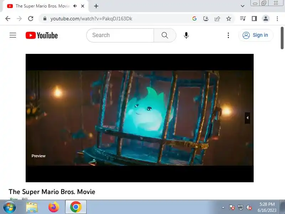Mute tab via speaker icon
The height and width of the screenshot is (214, 285).
(75, 6)
